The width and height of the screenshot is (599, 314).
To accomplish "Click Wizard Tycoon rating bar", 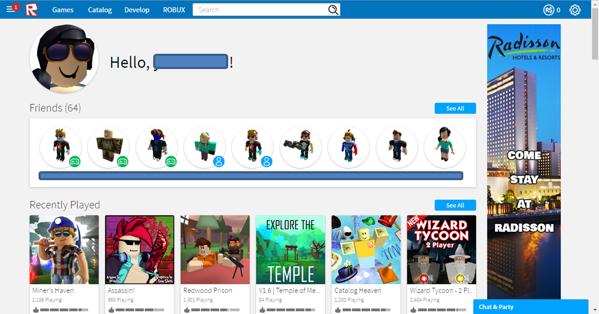I will (442, 310).
